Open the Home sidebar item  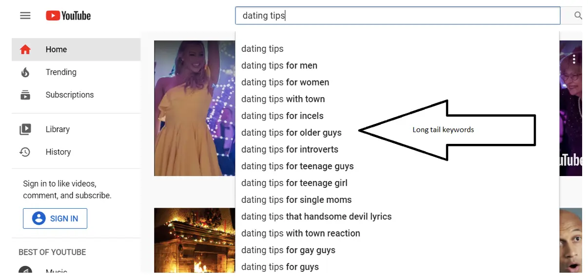coord(76,50)
